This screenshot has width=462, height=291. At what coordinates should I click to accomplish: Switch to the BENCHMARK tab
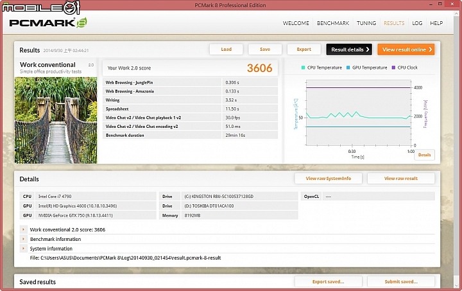333,23
